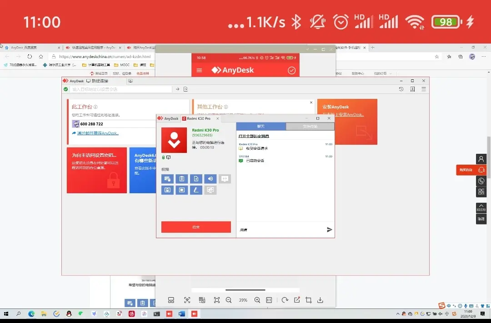Click the zoom out magnifier icon
This screenshot has height=323, width=491.
click(229, 300)
